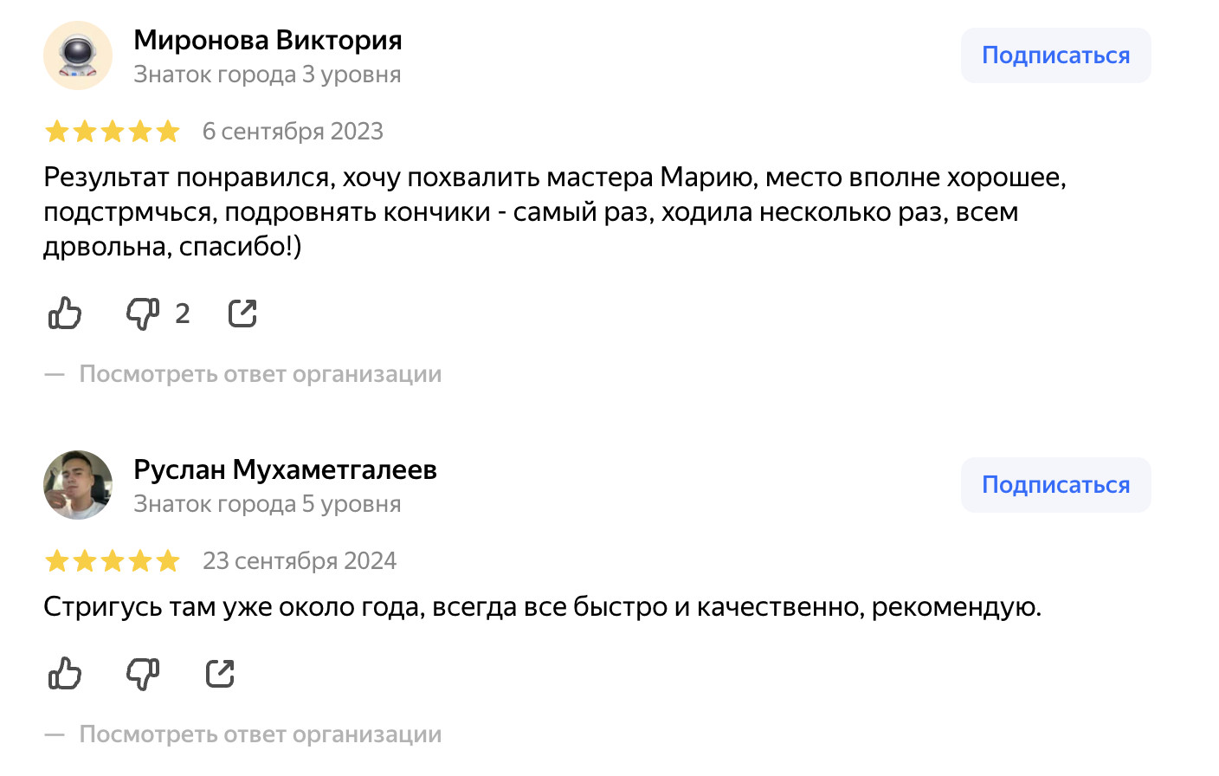
Task: Click Знаток города 3 уровня badge
Action: tap(267, 74)
